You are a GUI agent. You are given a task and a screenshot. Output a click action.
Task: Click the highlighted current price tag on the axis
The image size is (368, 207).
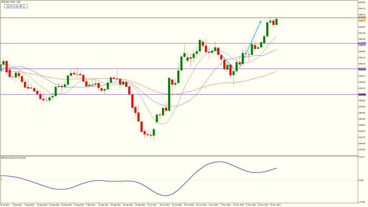point(359,19)
